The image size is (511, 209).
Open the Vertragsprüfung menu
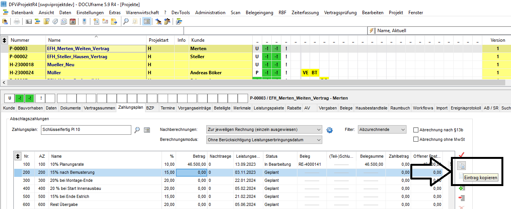(x=340, y=13)
